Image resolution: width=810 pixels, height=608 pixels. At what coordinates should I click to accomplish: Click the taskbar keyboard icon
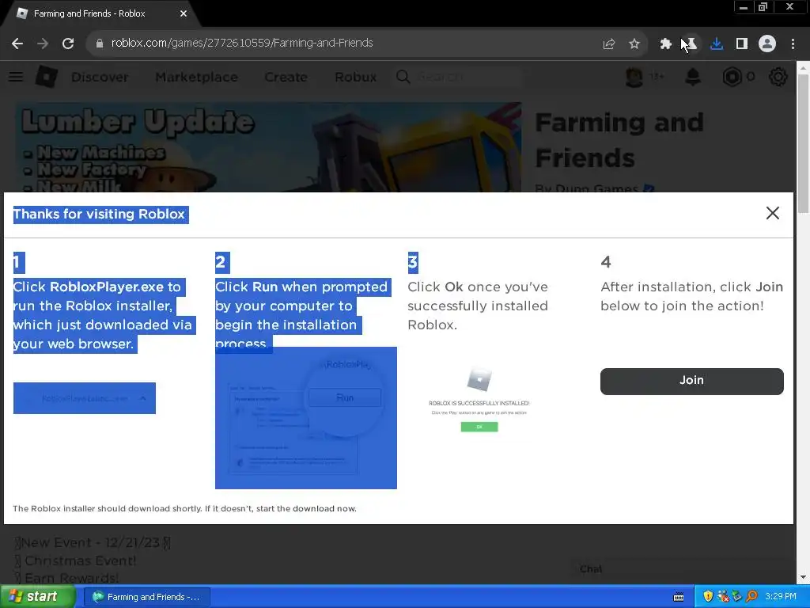[679, 597]
